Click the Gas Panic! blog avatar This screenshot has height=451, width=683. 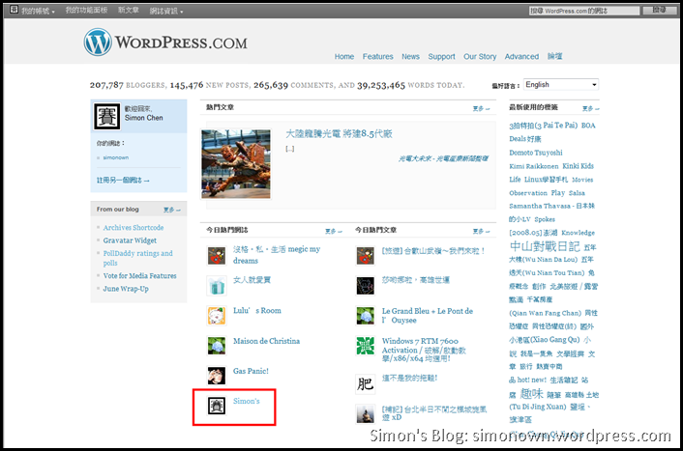(x=217, y=376)
